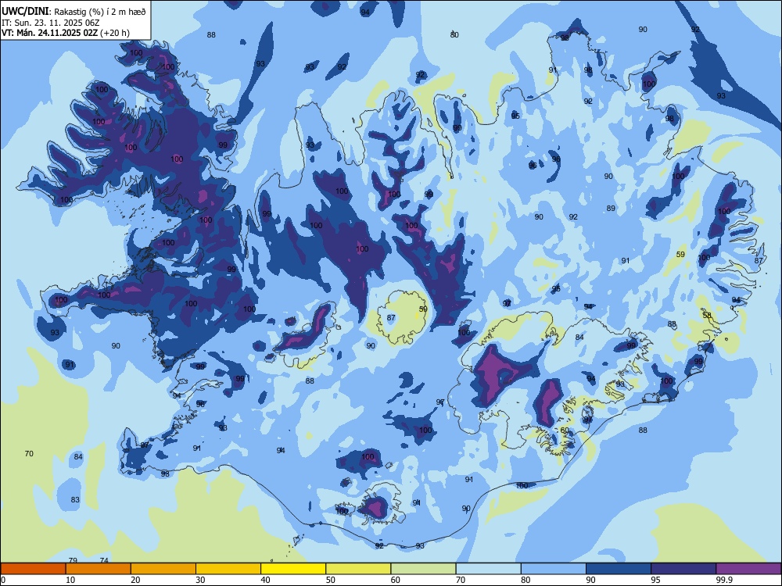Select the medium blue 80–90 legend band
The width and height of the screenshot is (782, 586).
[554, 569]
